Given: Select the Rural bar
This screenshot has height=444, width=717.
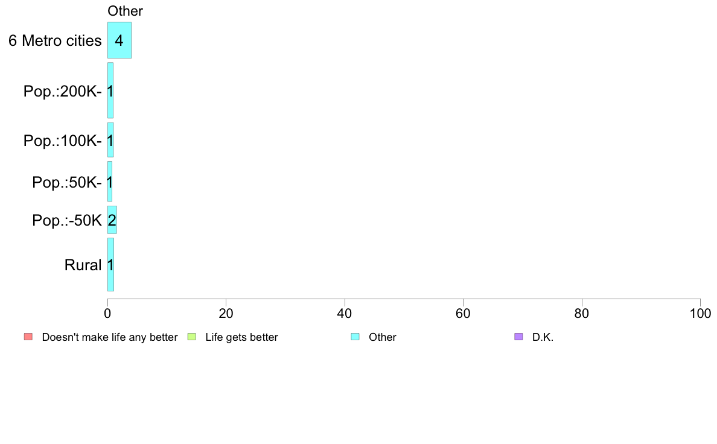Looking at the screenshot, I should [110, 264].
